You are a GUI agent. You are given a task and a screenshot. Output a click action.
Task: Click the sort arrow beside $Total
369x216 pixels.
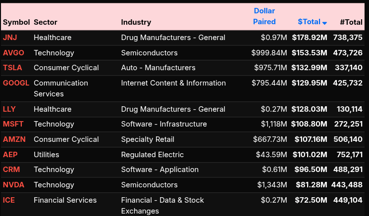point(324,23)
